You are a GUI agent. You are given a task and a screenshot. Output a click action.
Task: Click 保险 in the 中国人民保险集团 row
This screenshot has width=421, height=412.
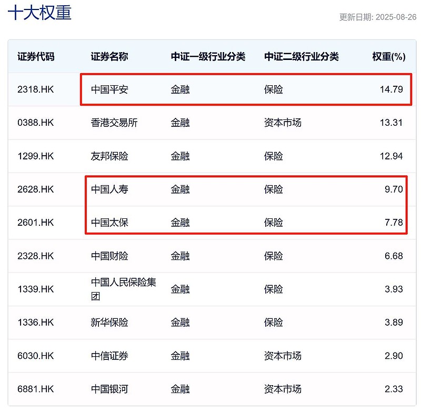[x=274, y=289]
